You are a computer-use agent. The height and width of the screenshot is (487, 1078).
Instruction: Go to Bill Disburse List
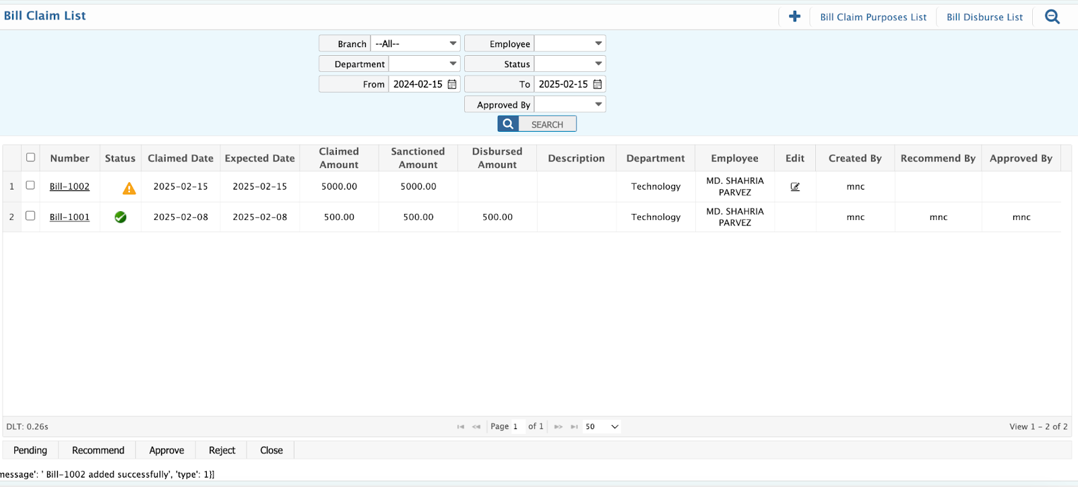click(x=984, y=17)
